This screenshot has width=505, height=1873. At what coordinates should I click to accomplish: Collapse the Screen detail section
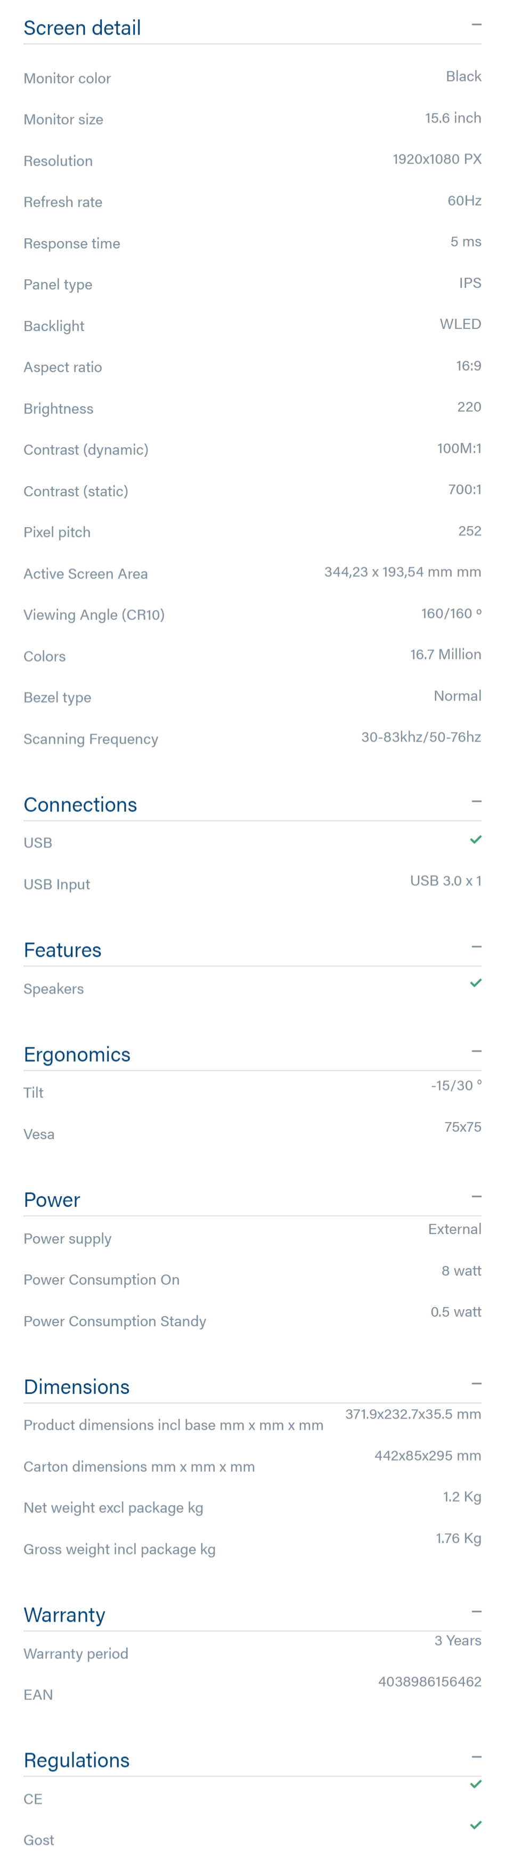point(476,25)
